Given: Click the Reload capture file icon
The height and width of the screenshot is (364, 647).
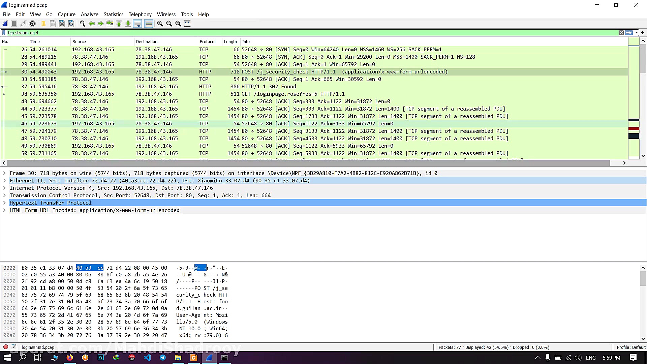Looking at the screenshot, I should [x=71, y=24].
